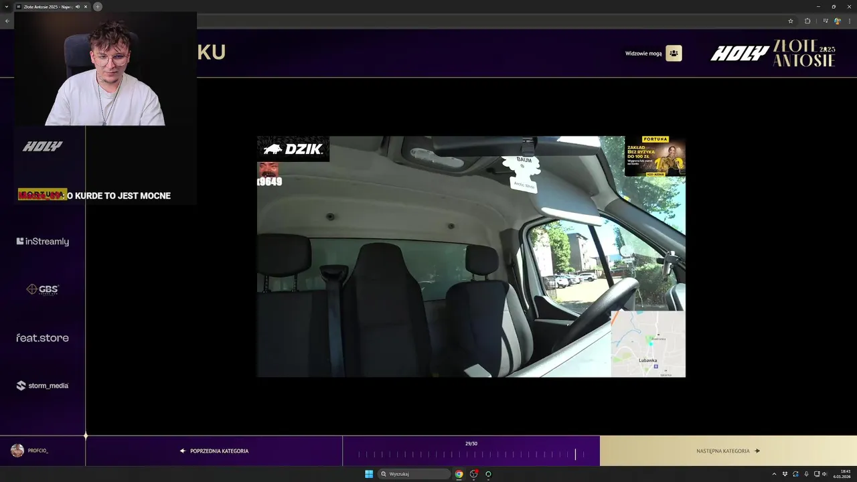Go back using the browser back arrow
Image resolution: width=857 pixels, height=482 pixels.
coord(7,21)
